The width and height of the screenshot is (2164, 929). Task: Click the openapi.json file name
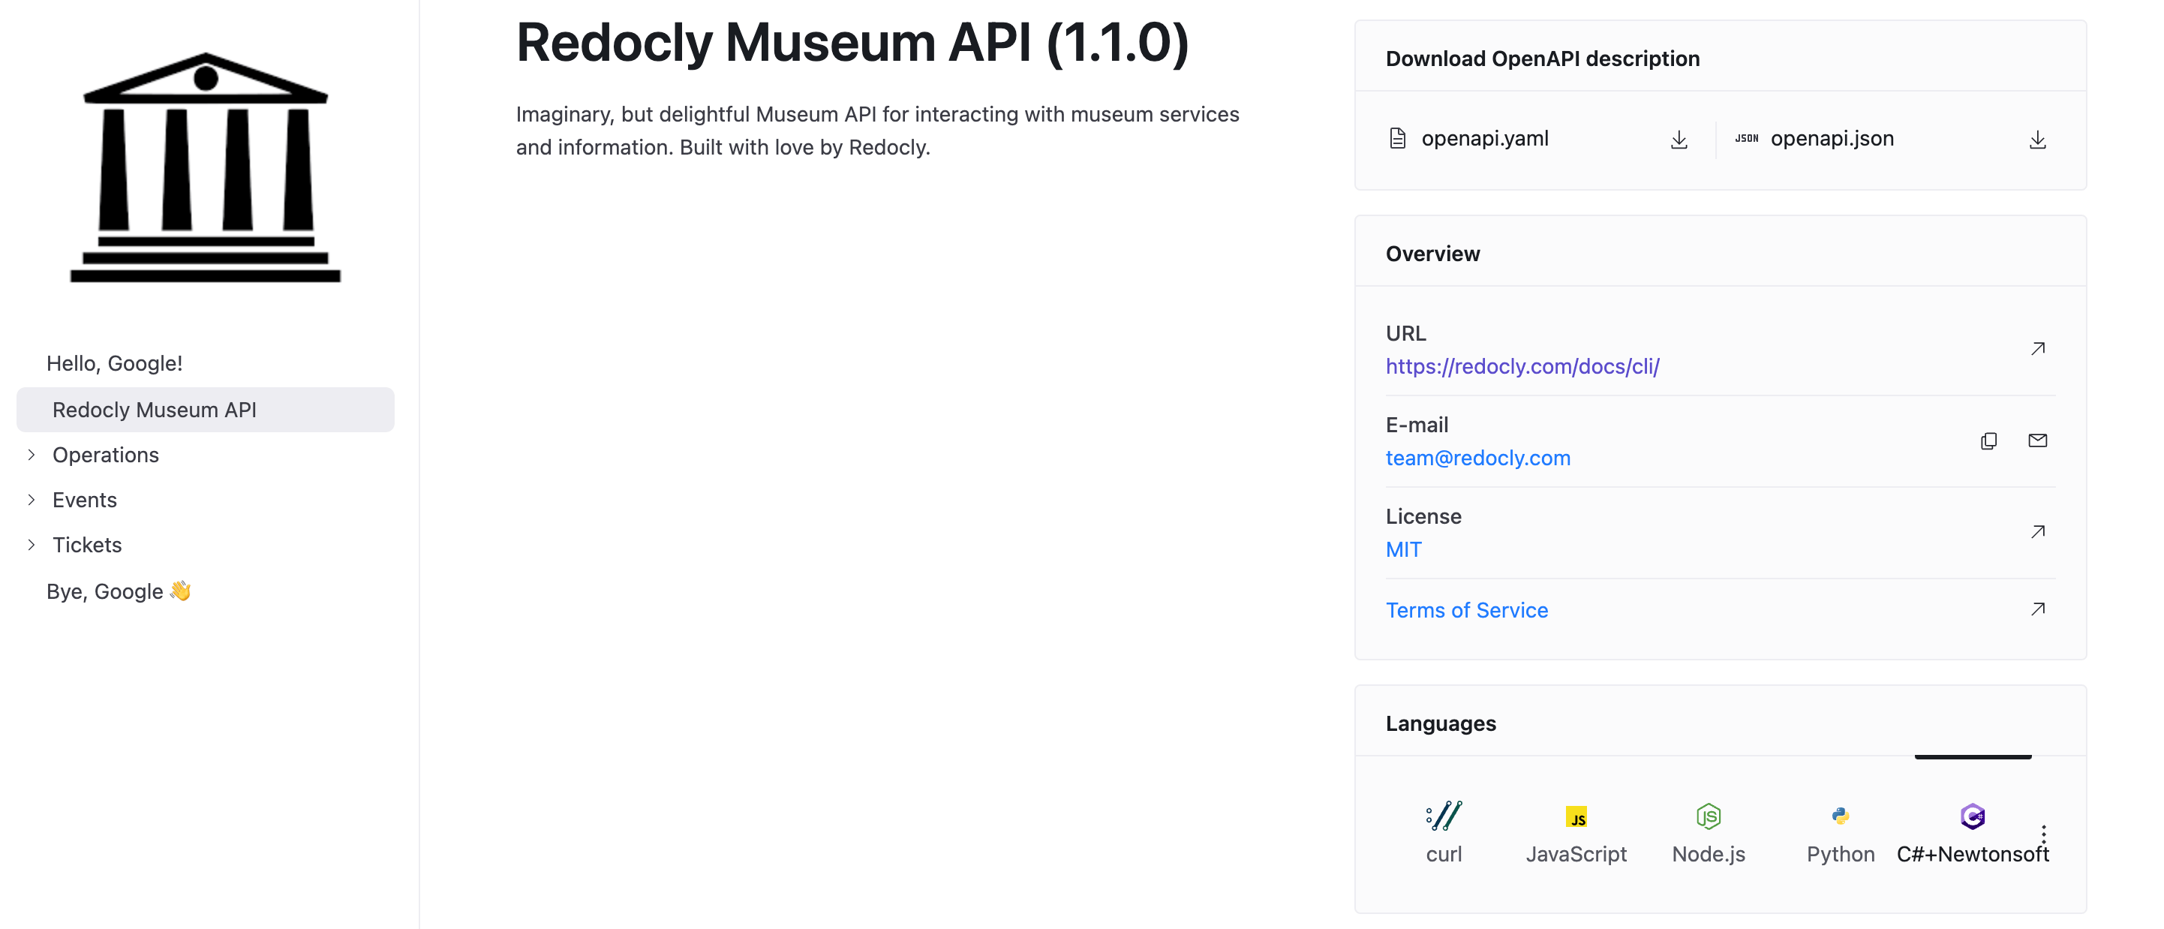[x=1832, y=139]
